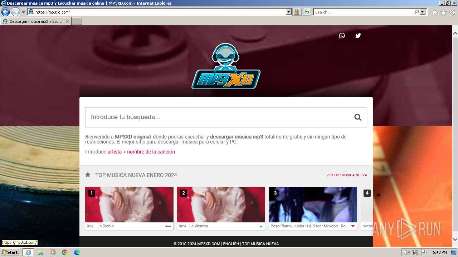Open the media player taskbar icon
This screenshot has height=257, width=458.
pos(53,252)
